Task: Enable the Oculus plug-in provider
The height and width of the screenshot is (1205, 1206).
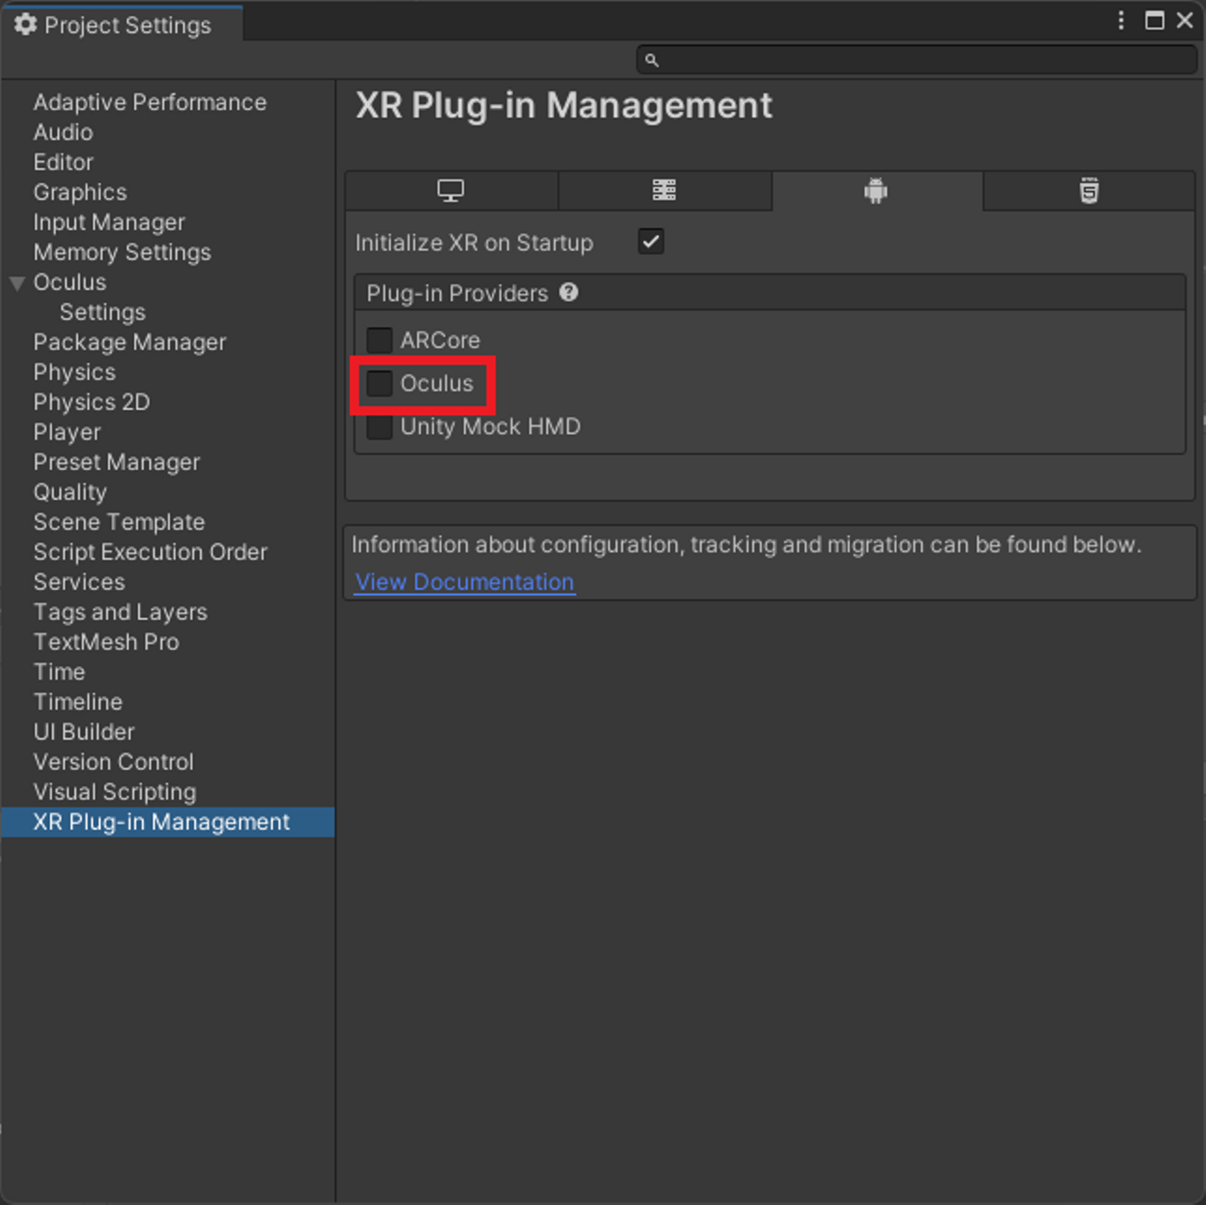Action: tap(379, 384)
